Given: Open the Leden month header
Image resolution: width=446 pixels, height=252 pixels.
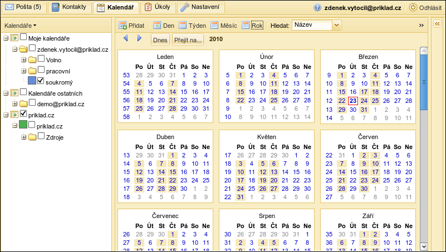Looking at the screenshot, I should 165,57.
